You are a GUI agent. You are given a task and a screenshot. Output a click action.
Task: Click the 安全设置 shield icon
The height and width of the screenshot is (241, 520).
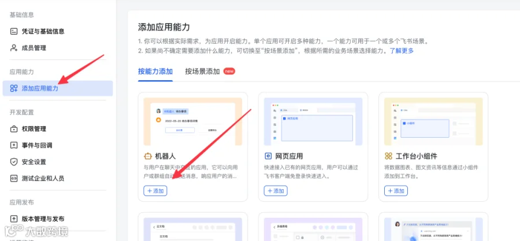(x=14, y=162)
